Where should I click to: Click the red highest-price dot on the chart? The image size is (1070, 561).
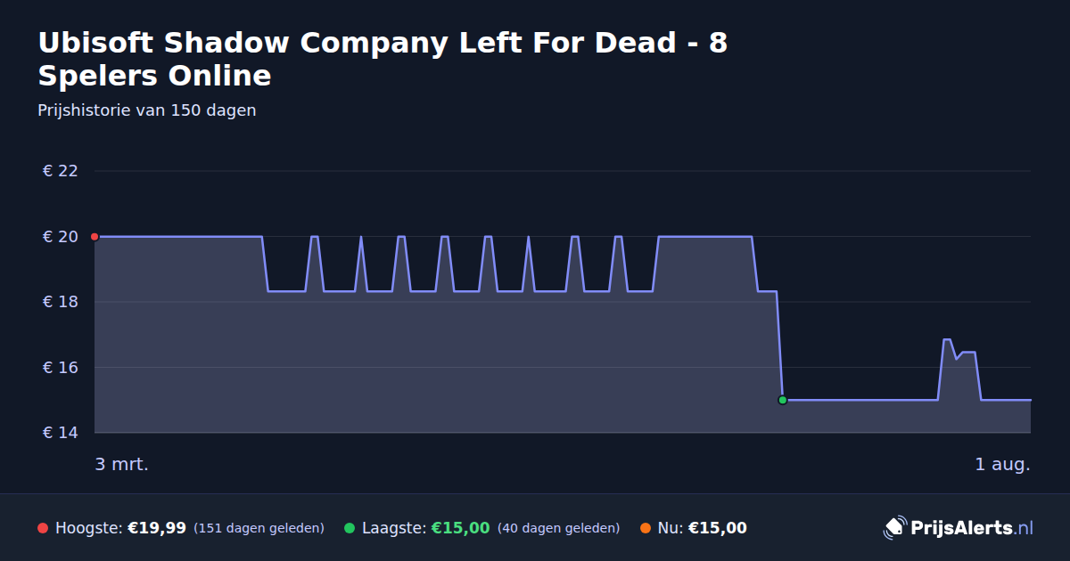tap(95, 237)
